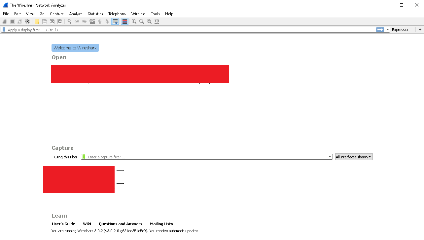The width and height of the screenshot is (424, 240).
Task: Click the Expression... button
Action: [402, 30]
